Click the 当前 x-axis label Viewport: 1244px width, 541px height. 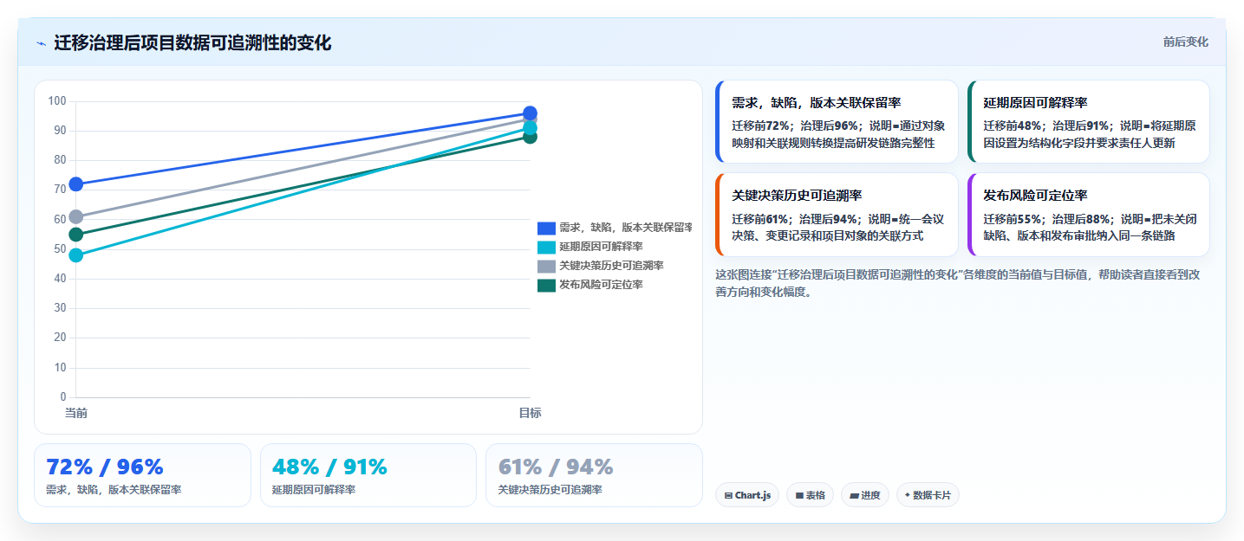76,413
